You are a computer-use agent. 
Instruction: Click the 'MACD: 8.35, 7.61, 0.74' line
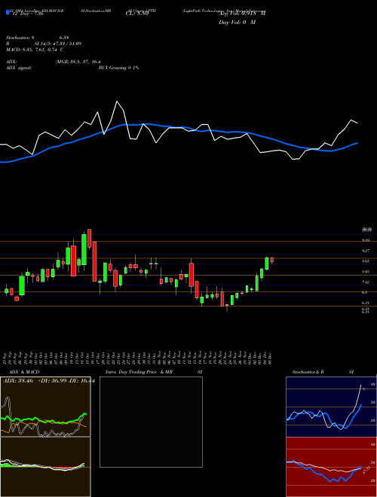pos(34,50)
